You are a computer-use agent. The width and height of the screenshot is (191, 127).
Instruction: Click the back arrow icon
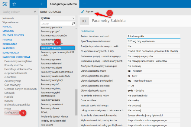tap(43, 4)
